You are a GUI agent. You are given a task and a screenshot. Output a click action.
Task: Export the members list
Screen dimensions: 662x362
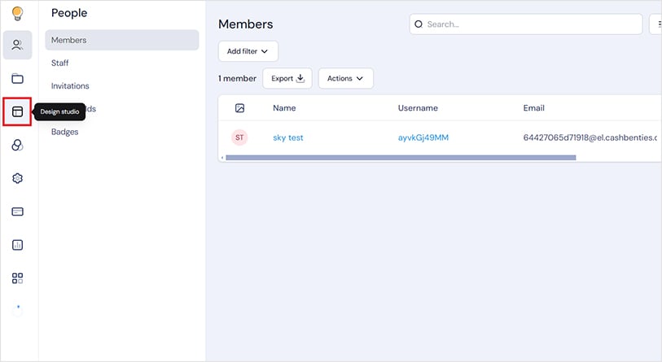[287, 78]
